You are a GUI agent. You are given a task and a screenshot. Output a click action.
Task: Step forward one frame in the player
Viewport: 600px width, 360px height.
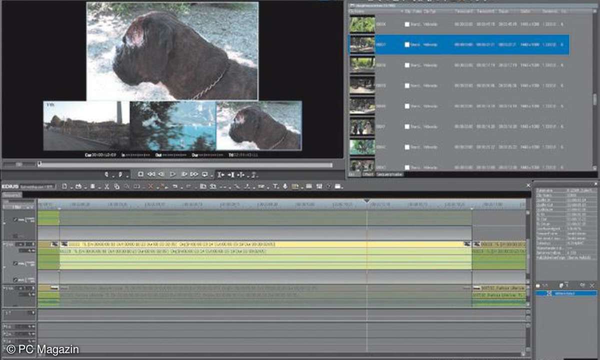183,174
